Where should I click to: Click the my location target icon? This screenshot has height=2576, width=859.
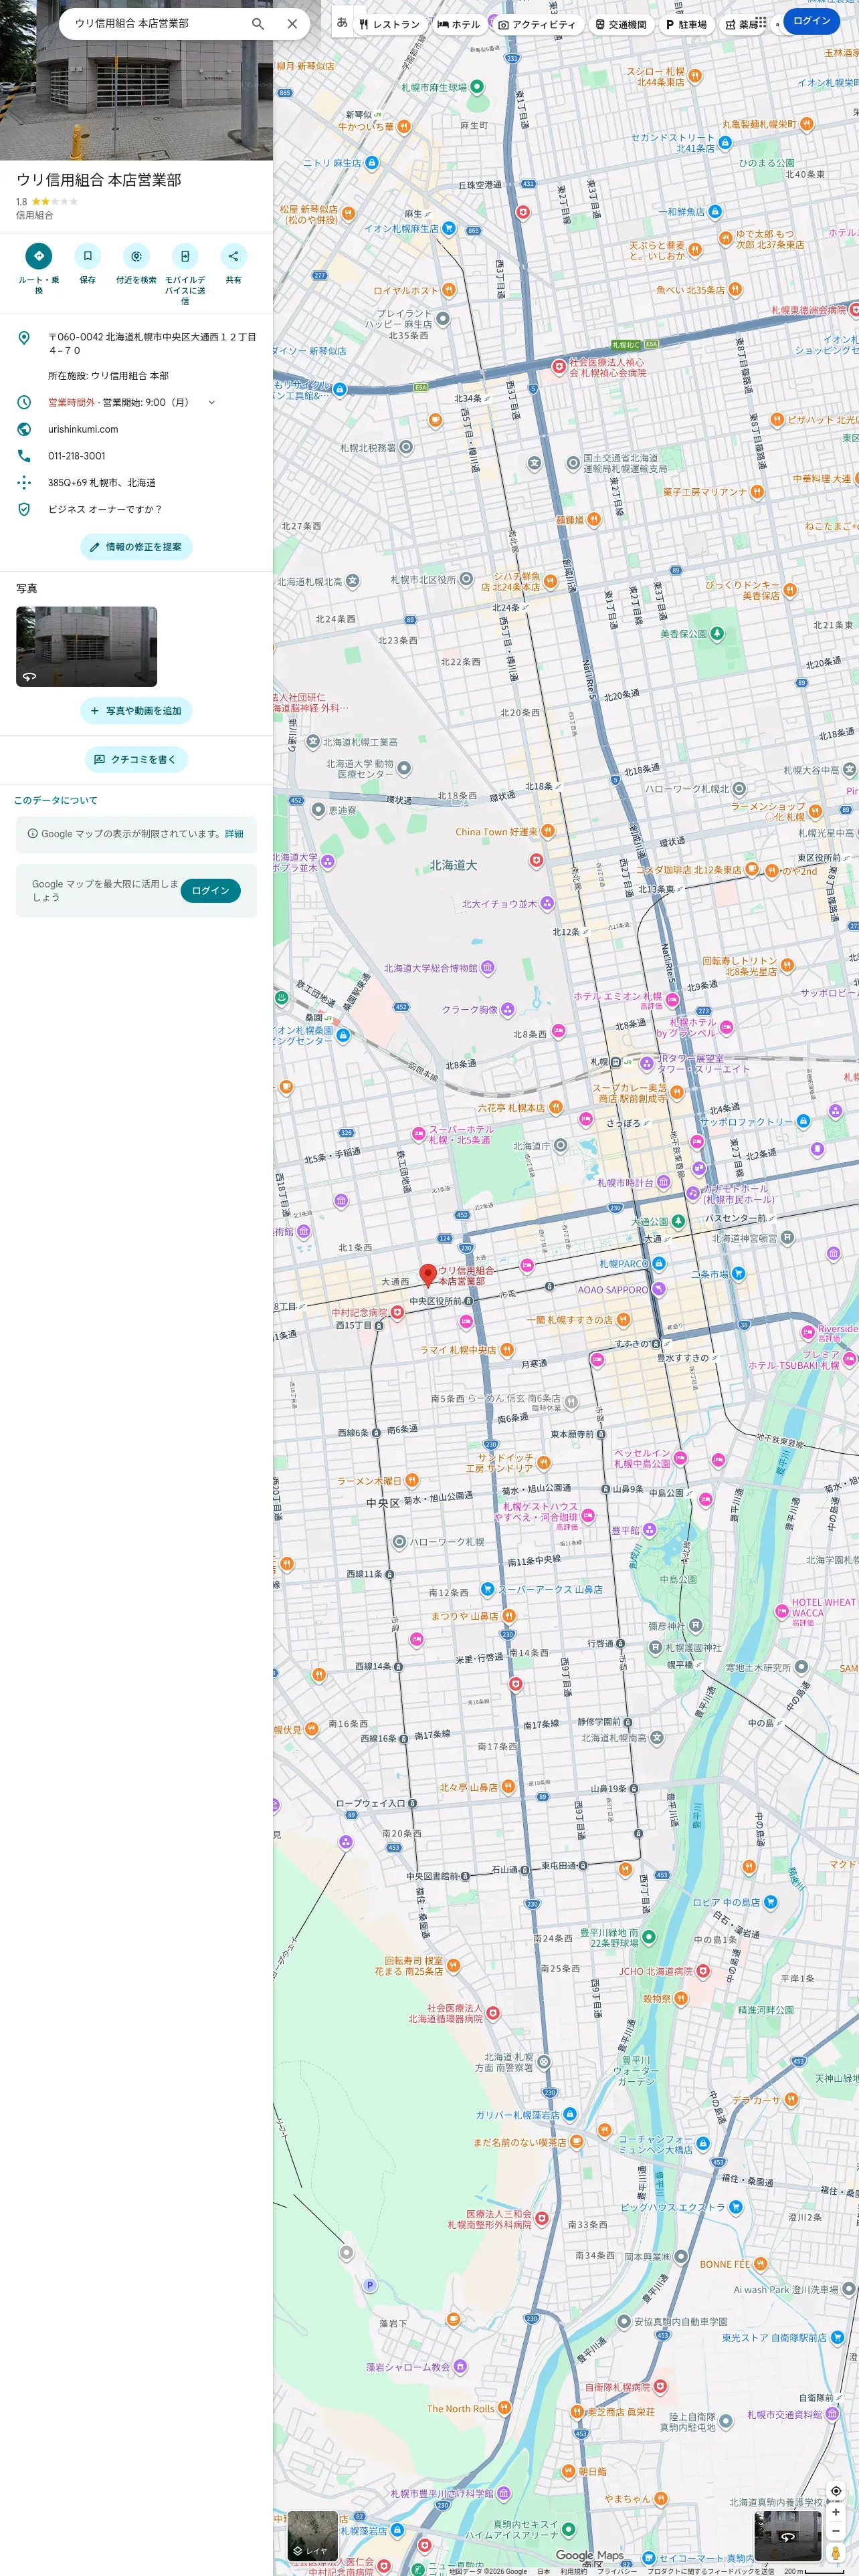pos(836,2491)
